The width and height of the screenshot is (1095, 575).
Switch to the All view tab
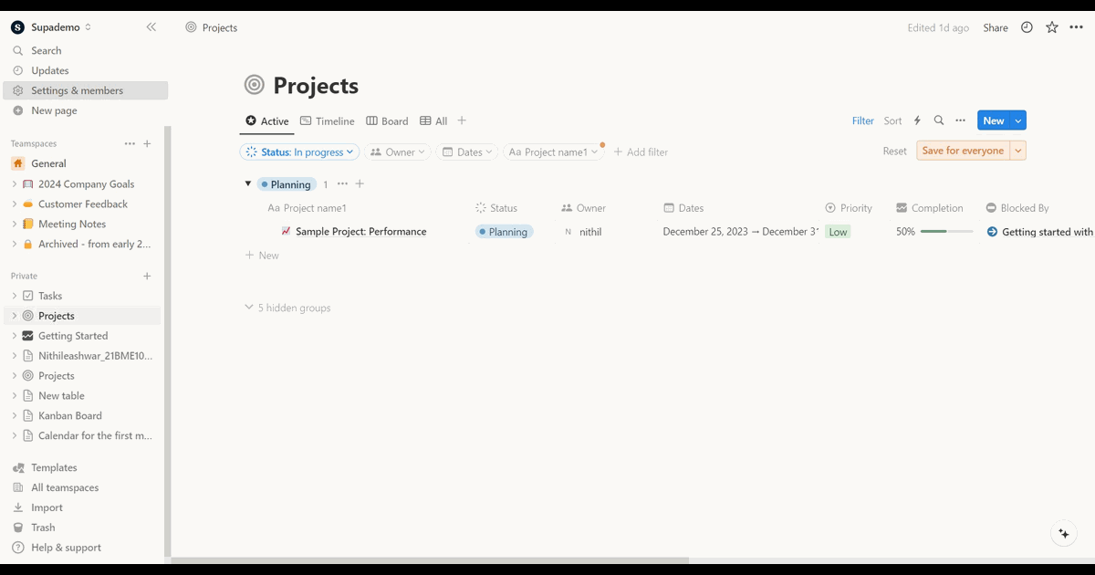point(433,120)
